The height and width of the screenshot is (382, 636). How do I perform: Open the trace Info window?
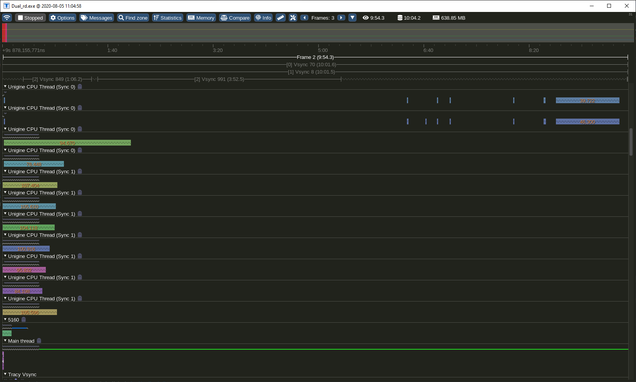[x=263, y=18]
